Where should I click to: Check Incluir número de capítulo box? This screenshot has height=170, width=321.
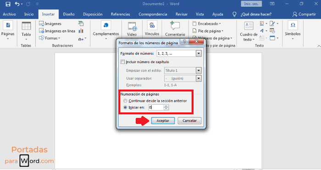tap(122, 62)
